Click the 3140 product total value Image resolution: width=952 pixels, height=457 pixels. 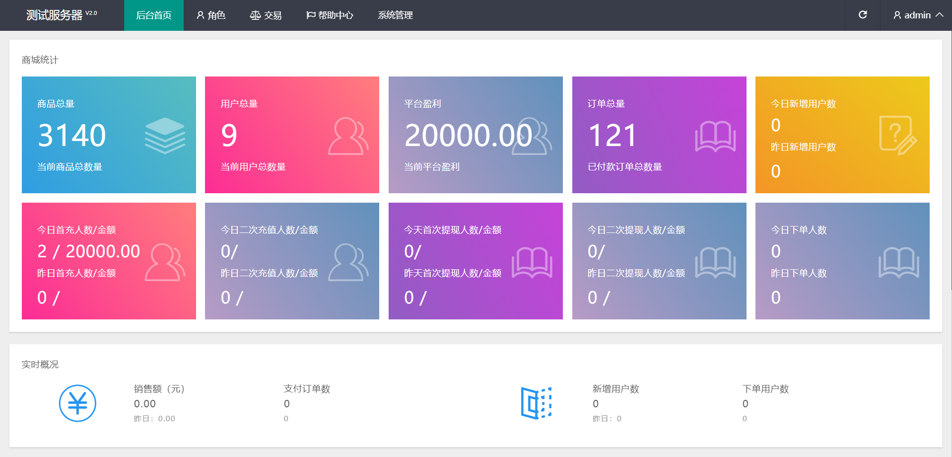(72, 135)
